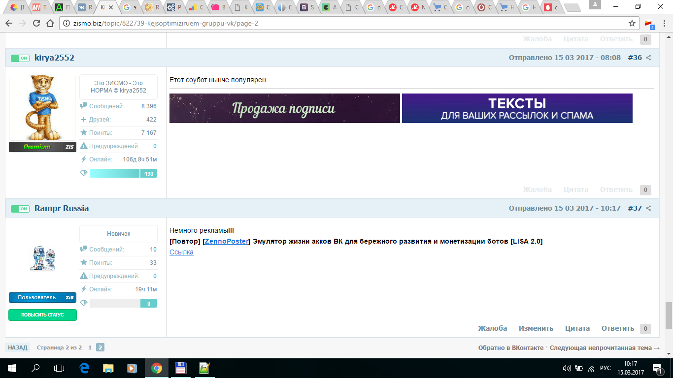Click 'Обратно в ВКонтакте' link
673x378 pixels.
(511, 347)
